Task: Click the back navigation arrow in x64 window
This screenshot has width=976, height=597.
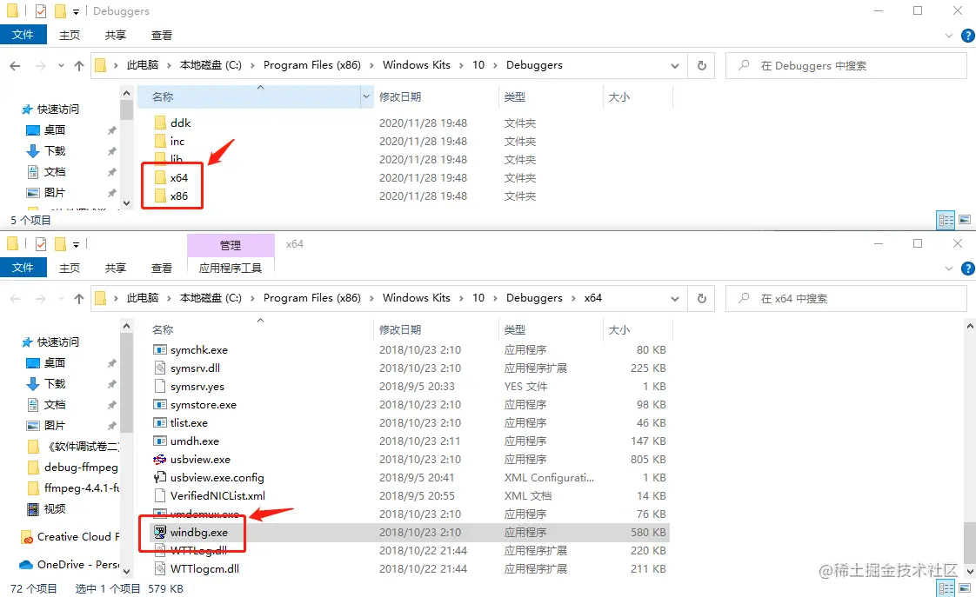Action: 15,298
